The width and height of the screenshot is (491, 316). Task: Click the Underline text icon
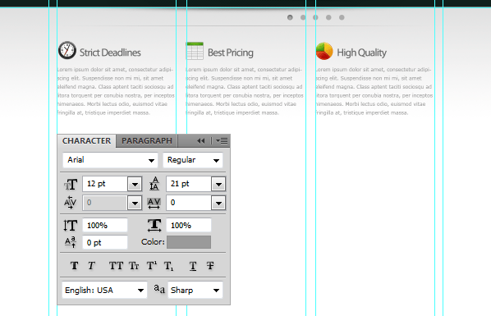193,266
